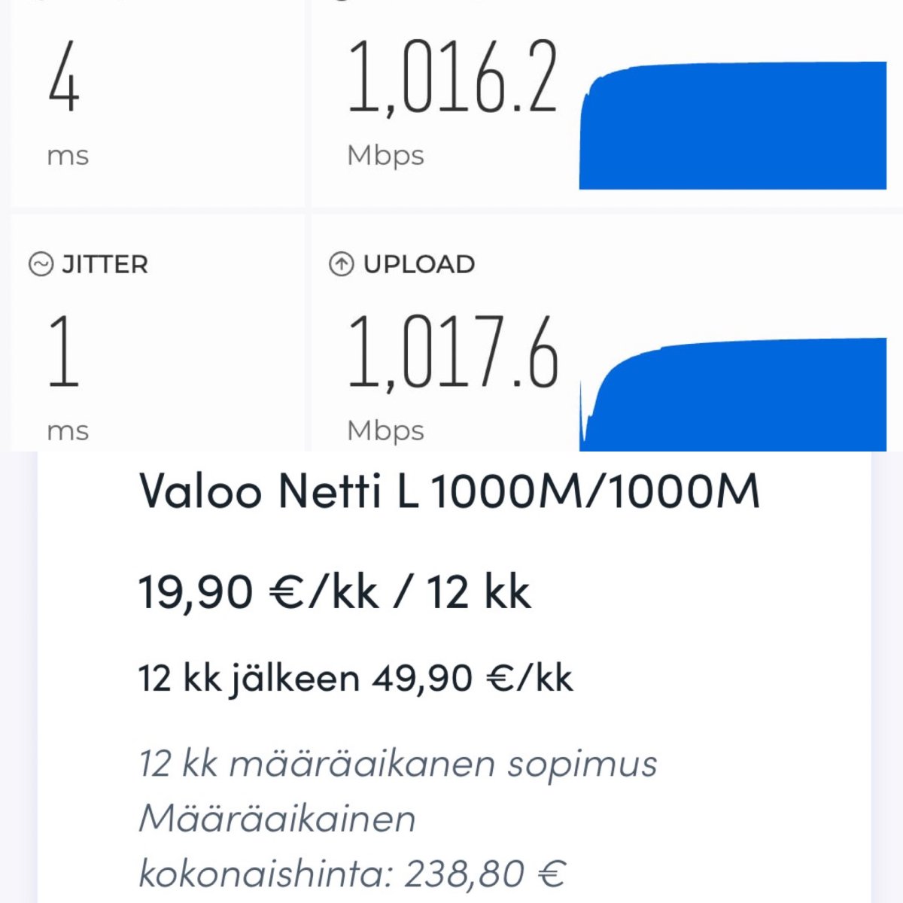Viewport: 903px width, 903px height.
Task: Click the jitter value 1
Action: pos(64,352)
